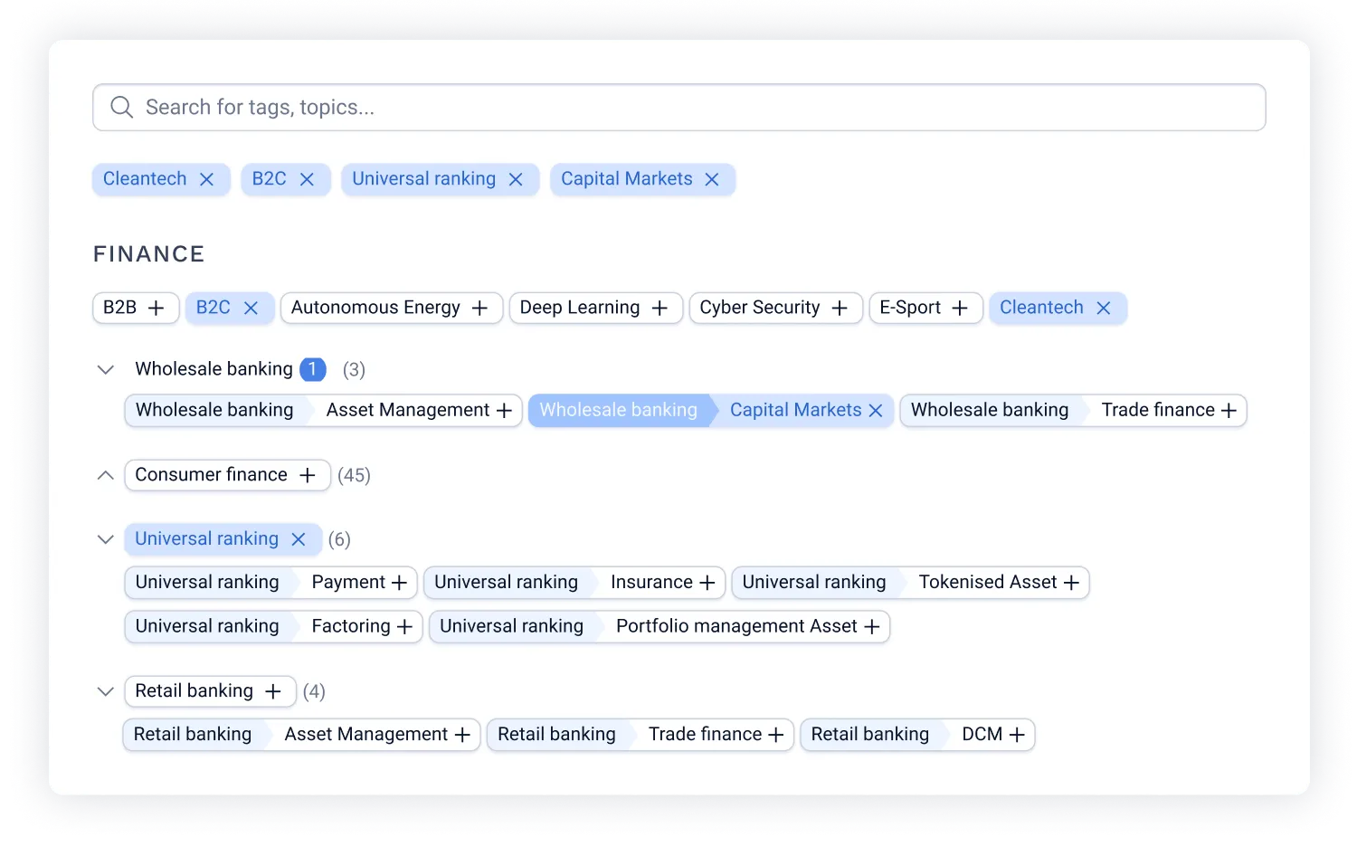Collapse the Universal ranking group chevron
1357x856 pixels.
pyautogui.click(x=106, y=539)
